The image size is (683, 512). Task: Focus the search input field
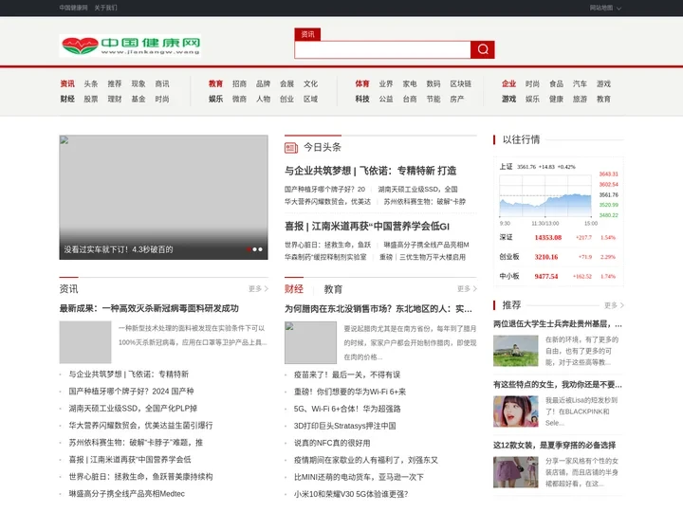point(382,49)
